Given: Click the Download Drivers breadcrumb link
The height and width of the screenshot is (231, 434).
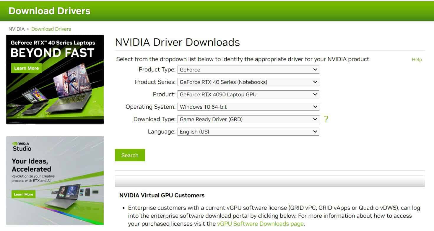Looking at the screenshot, I should click(51, 29).
